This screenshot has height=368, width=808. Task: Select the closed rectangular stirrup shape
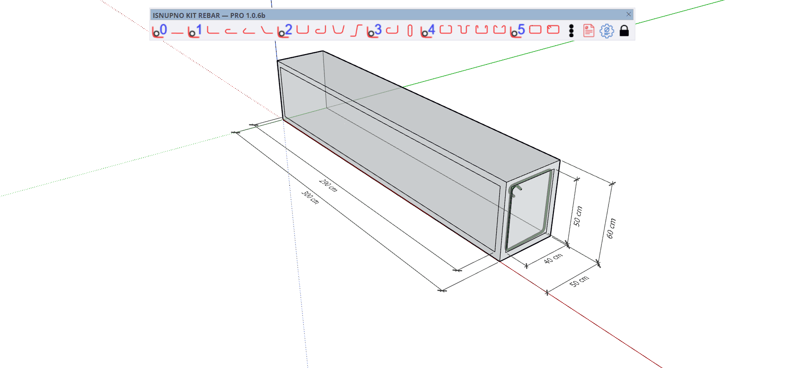point(535,30)
